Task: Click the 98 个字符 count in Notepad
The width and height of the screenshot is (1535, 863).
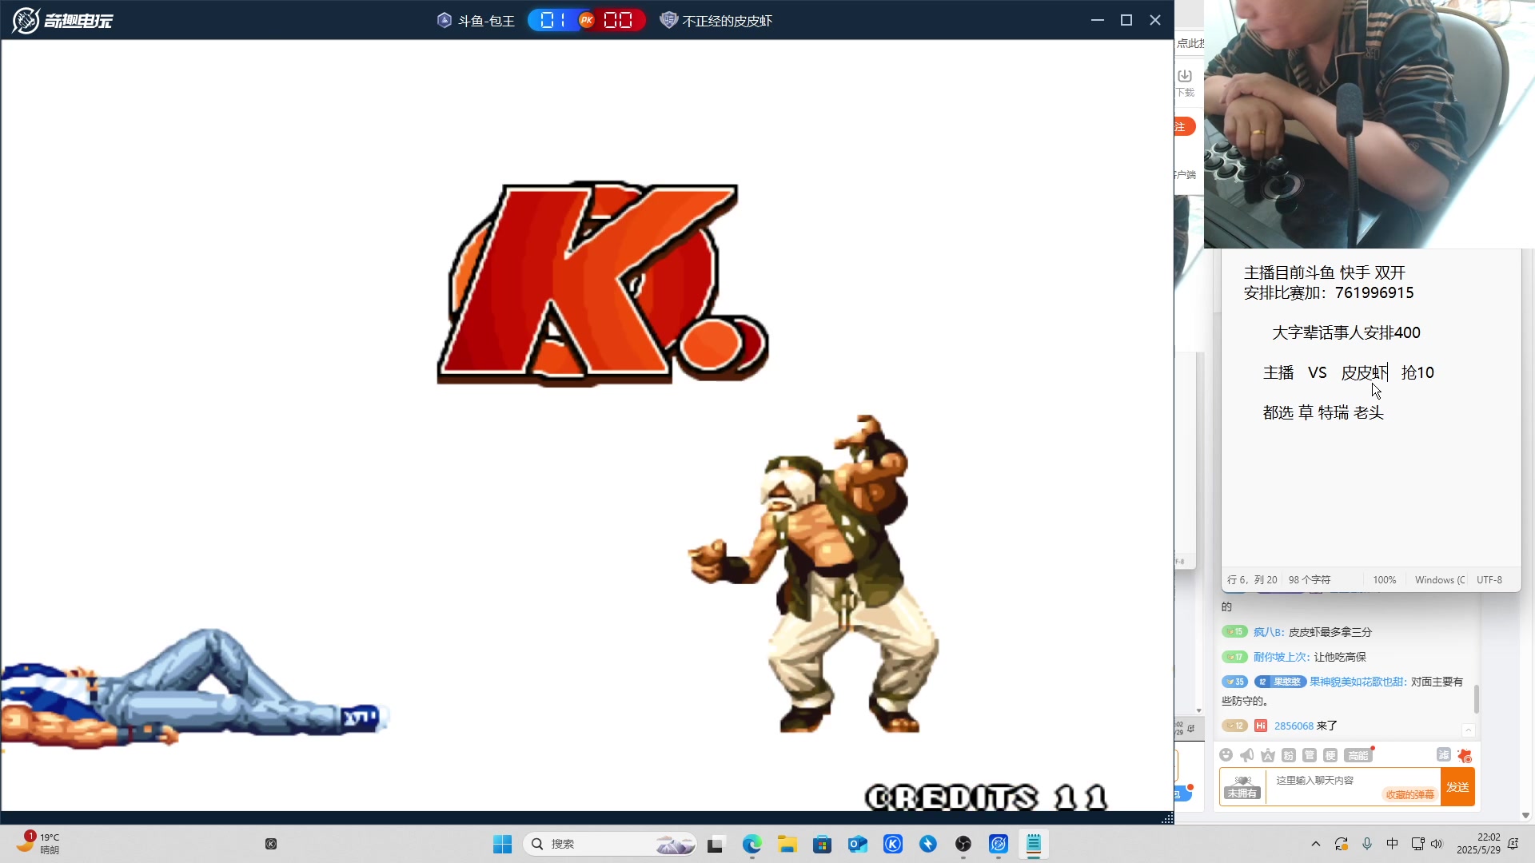Action: tap(1310, 580)
